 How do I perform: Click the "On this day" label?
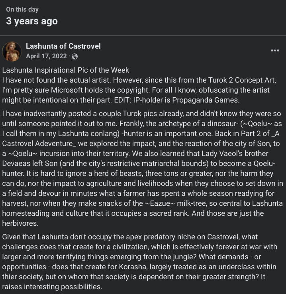[22, 10]
